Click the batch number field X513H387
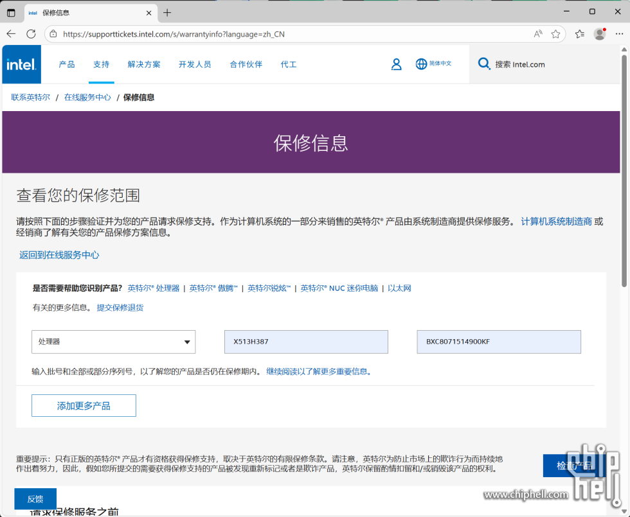The width and height of the screenshot is (630, 517). click(x=306, y=342)
